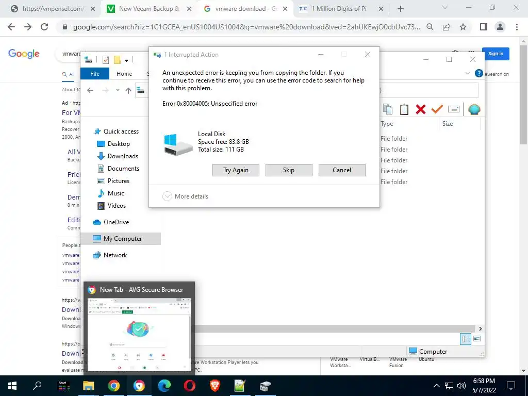Sort by the Size column header

click(x=448, y=124)
